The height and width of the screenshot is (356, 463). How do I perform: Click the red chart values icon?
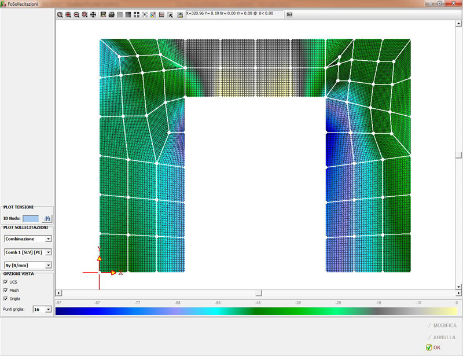161,15
